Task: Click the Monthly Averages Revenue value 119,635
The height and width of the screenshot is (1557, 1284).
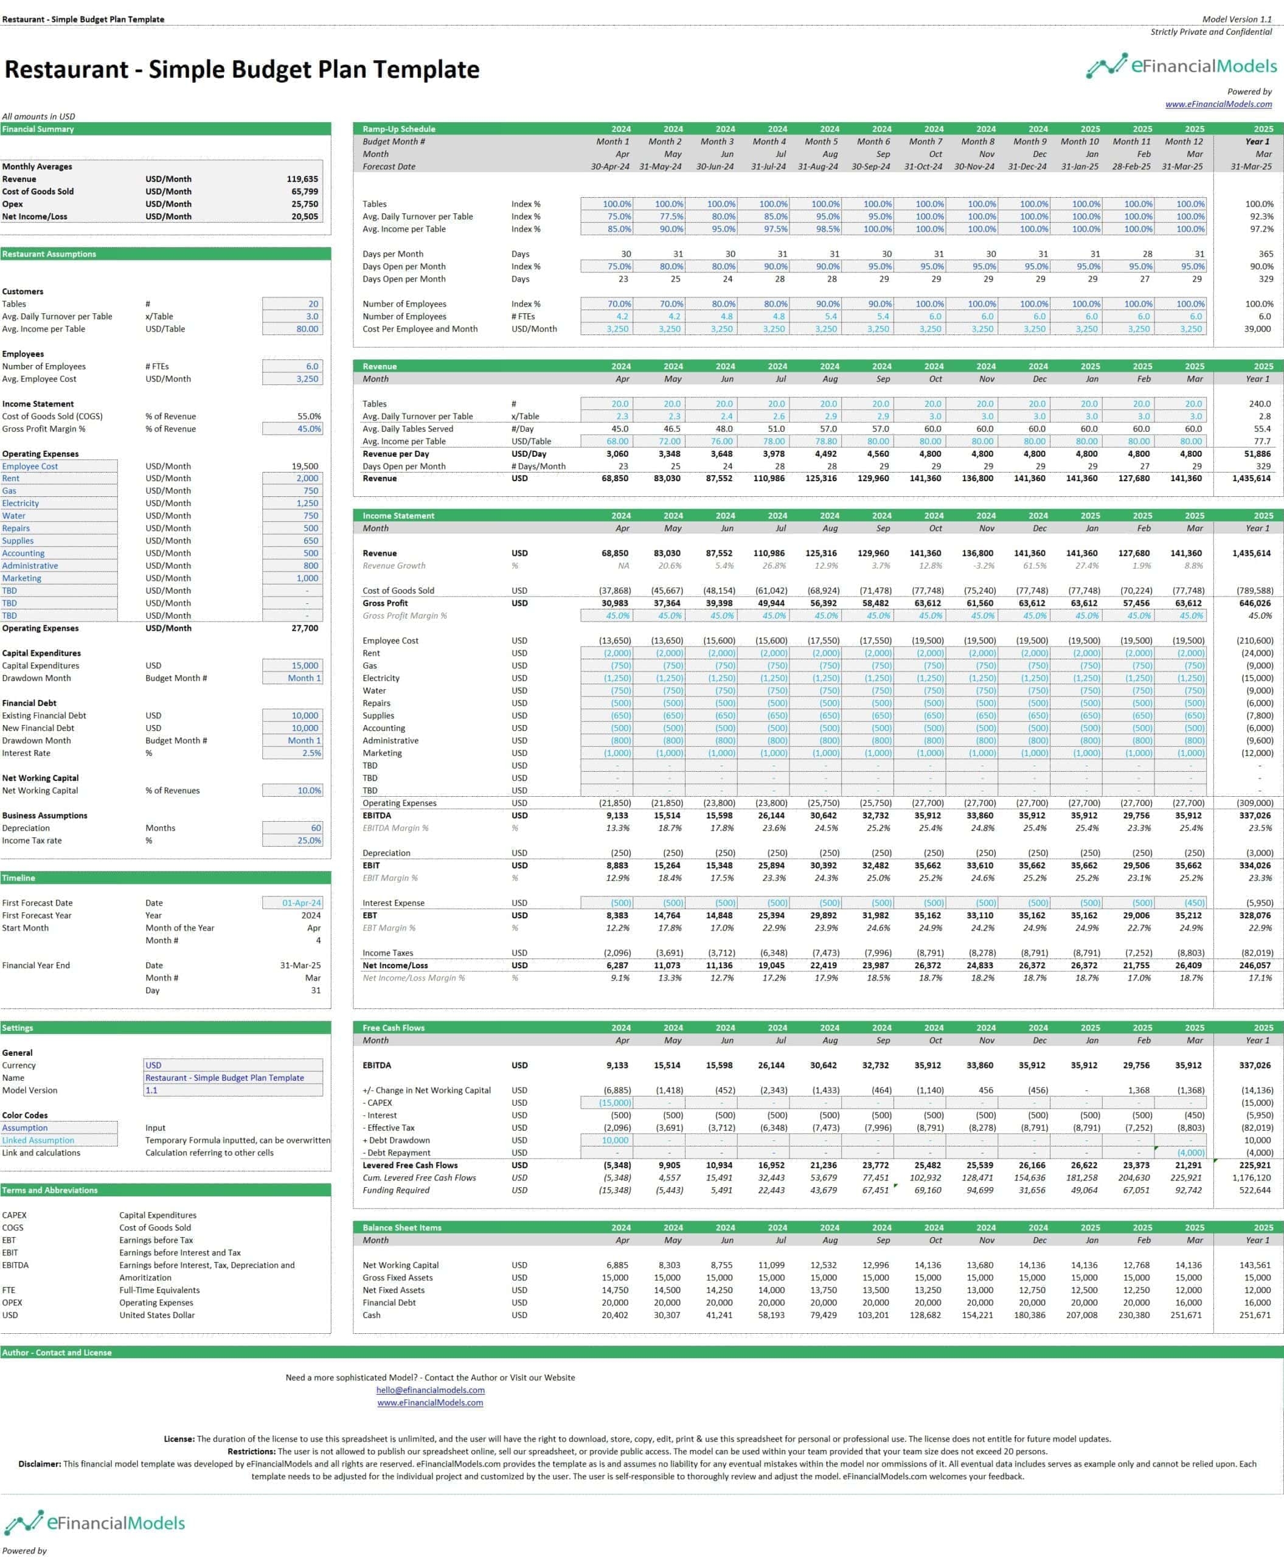Action: tap(302, 179)
